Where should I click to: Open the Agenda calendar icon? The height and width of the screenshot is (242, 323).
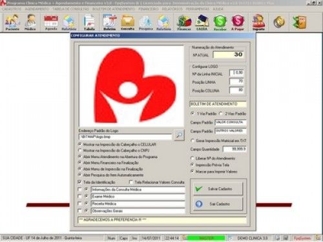51,22
